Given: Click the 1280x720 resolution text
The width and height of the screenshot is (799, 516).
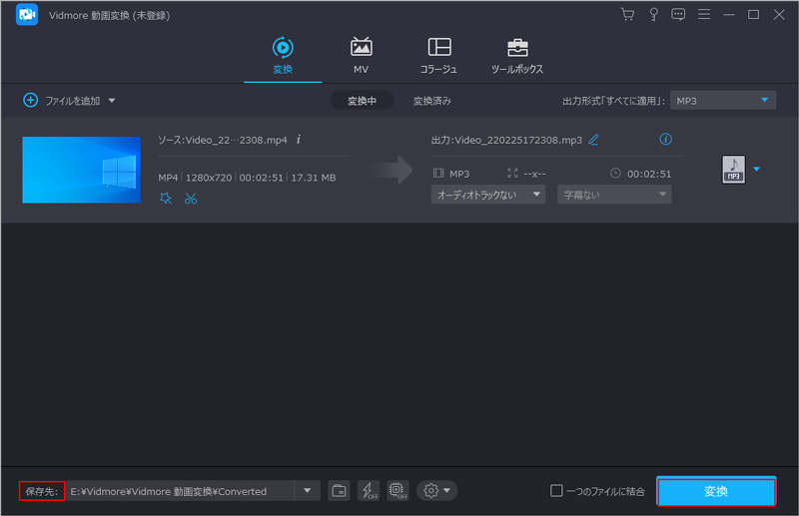Looking at the screenshot, I should [209, 178].
